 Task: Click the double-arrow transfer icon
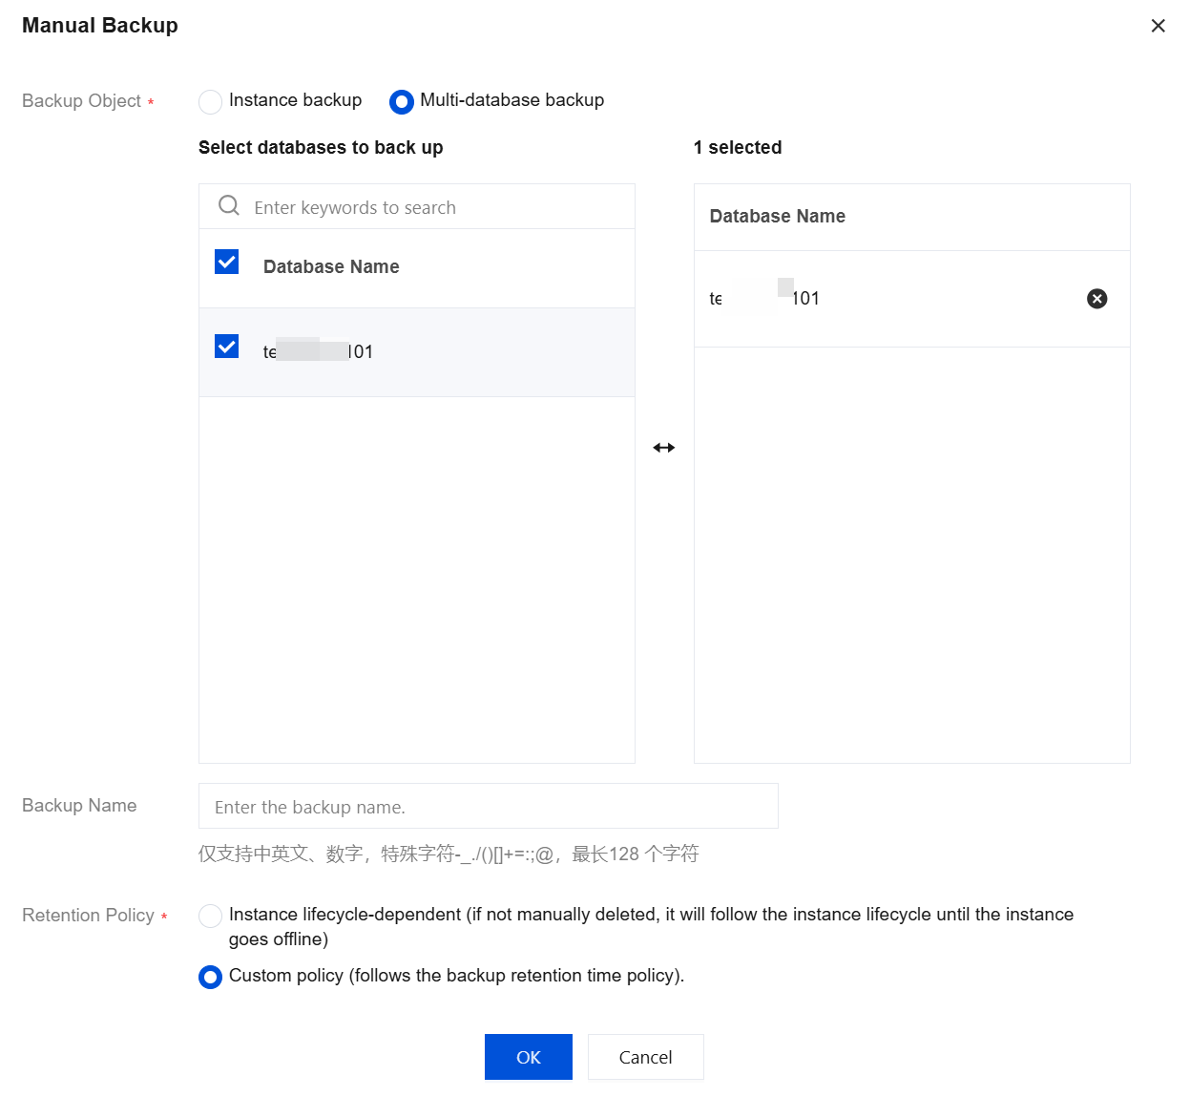(x=664, y=448)
